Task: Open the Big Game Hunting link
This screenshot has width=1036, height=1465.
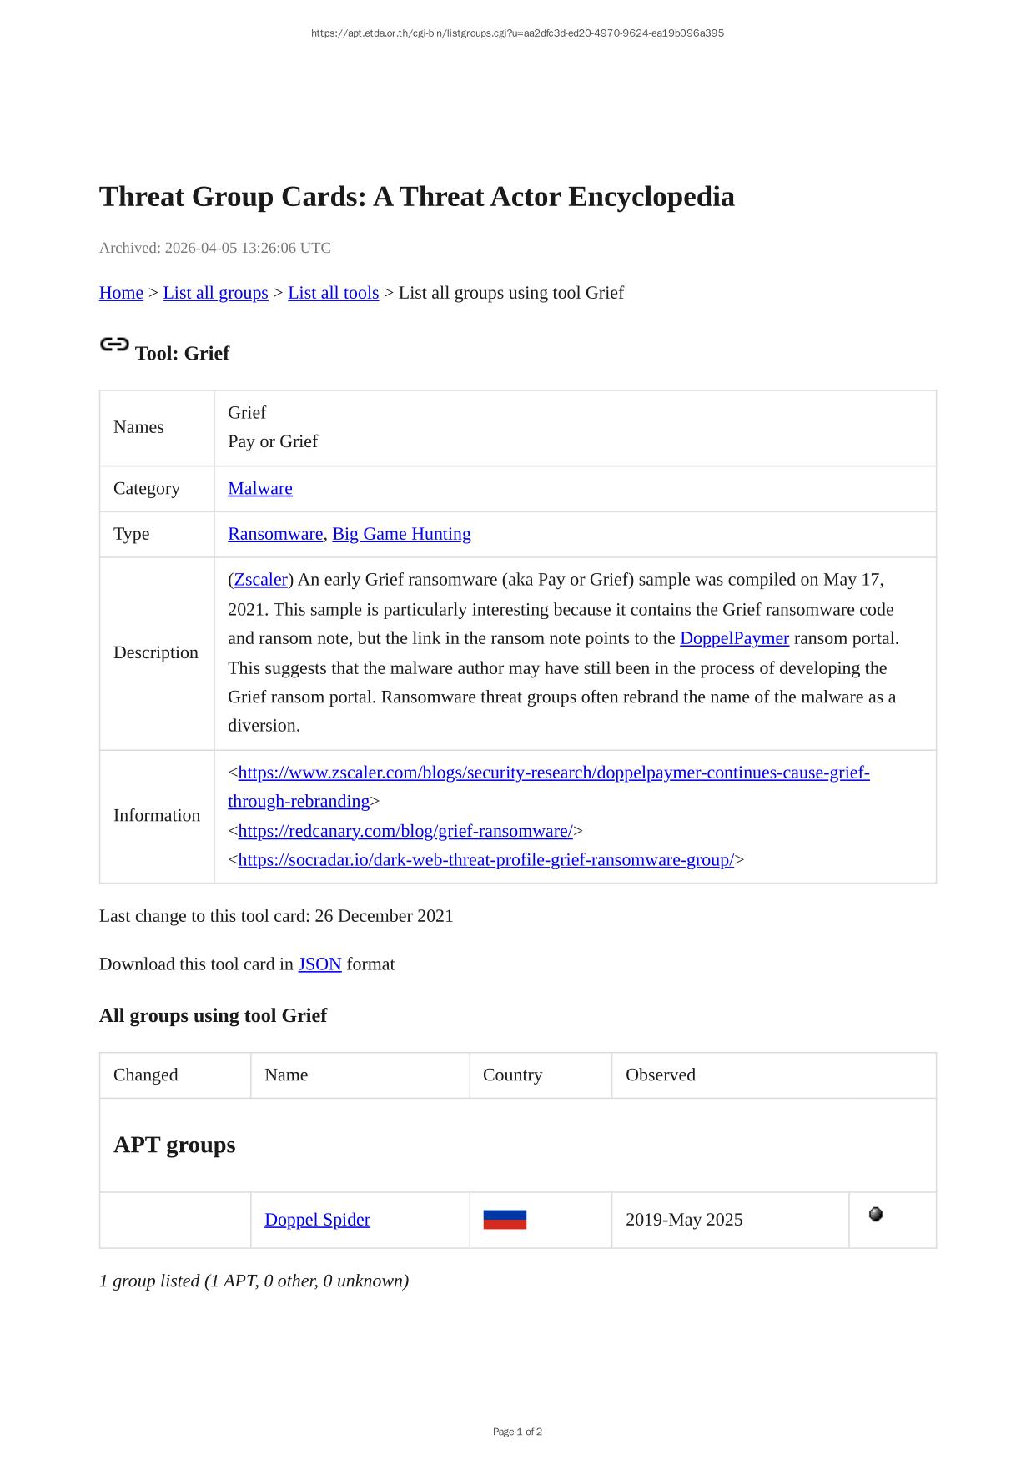Action: [x=401, y=534]
